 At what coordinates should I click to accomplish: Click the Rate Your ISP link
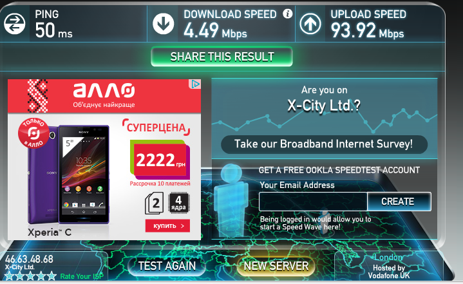(x=82, y=276)
